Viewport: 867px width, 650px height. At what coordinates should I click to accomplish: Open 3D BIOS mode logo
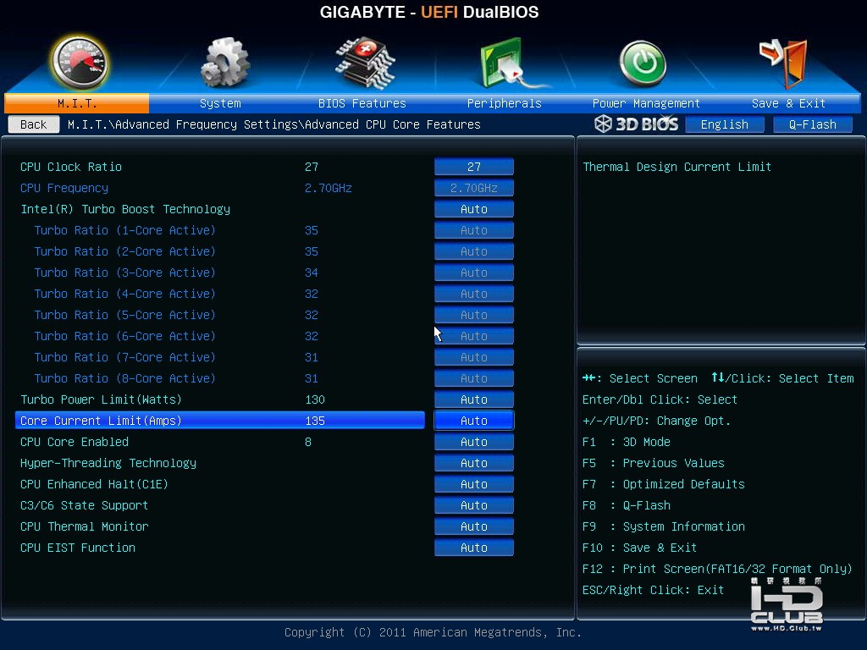[637, 124]
